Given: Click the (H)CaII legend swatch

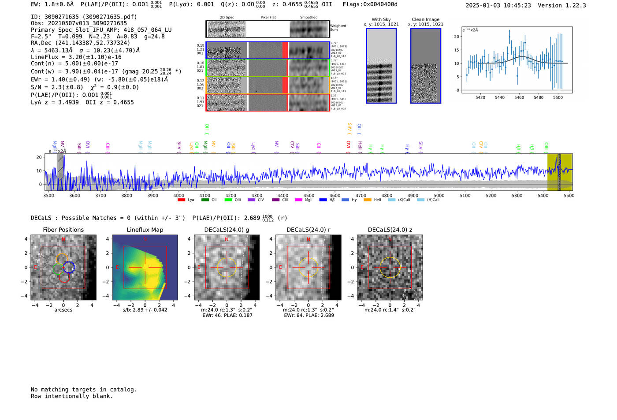Looking at the screenshot, I should [420, 200].
